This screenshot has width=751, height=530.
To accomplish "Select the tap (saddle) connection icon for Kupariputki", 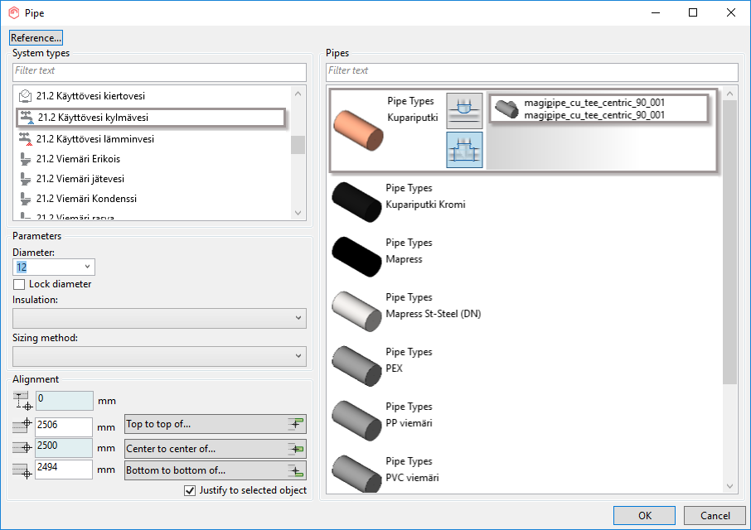I will (464, 110).
